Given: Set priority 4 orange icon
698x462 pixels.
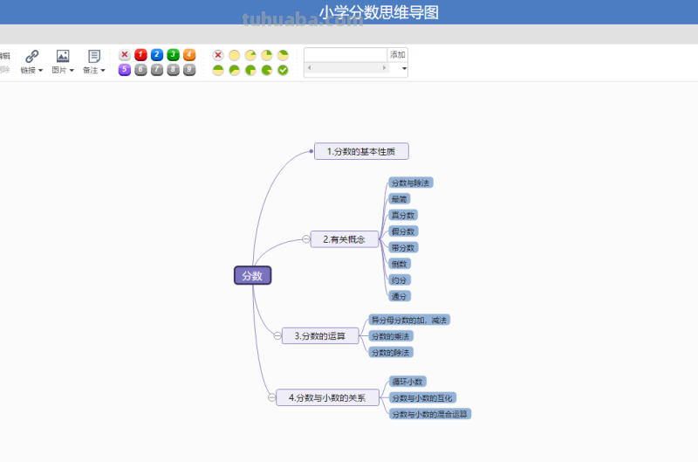Looking at the screenshot, I should coord(189,55).
